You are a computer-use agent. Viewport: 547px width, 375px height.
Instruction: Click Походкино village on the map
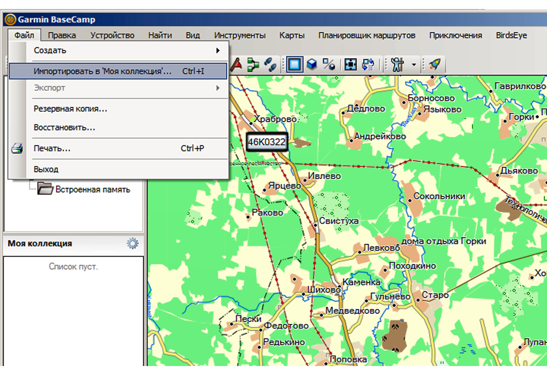point(412,266)
